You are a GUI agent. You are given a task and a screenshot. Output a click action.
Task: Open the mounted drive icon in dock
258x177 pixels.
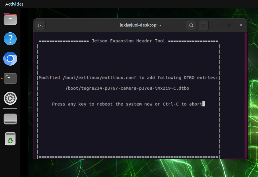click(10, 119)
